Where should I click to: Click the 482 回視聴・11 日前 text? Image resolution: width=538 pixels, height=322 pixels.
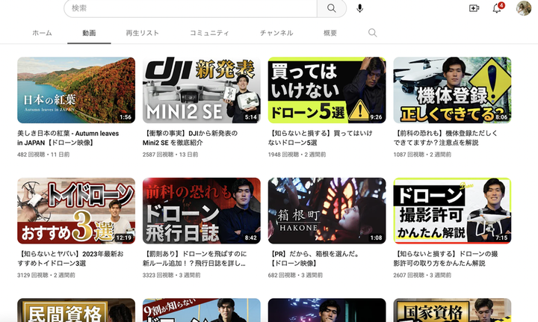click(43, 155)
